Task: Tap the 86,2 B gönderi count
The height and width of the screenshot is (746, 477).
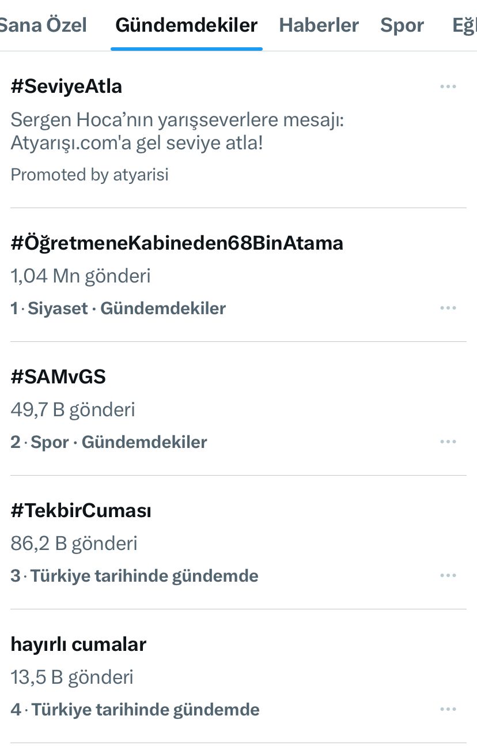Action: (74, 543)
